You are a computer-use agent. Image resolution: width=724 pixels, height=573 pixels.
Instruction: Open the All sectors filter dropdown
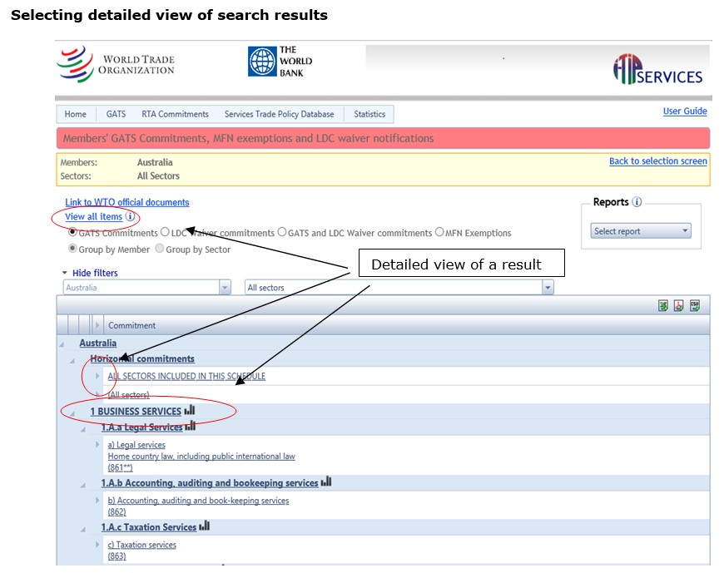pyautogui.click(x=548, y=288)
